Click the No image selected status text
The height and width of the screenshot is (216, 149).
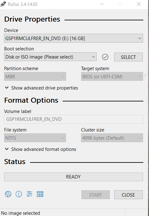pyautogui.click(x=21, y=213)
